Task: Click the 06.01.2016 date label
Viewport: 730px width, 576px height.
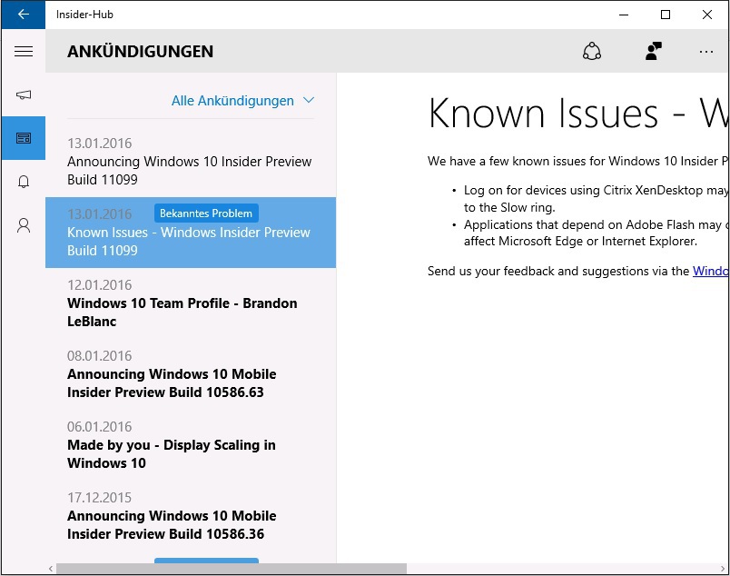Action: click(x=100, y=427)
